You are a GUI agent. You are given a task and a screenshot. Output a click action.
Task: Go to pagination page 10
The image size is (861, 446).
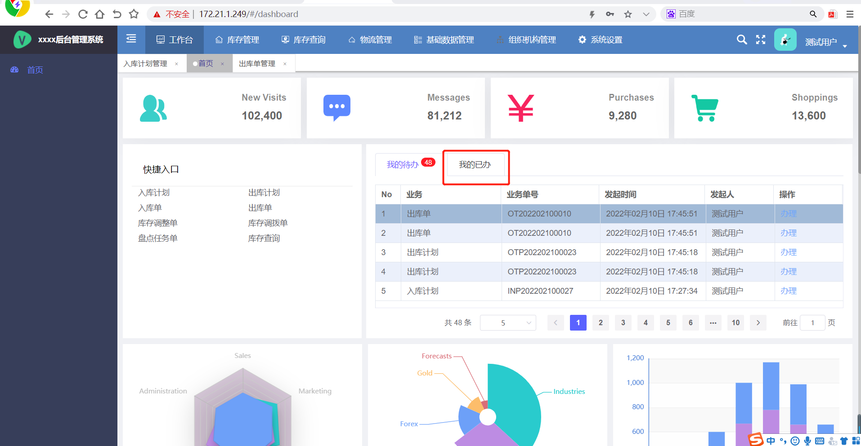point(735,322)
